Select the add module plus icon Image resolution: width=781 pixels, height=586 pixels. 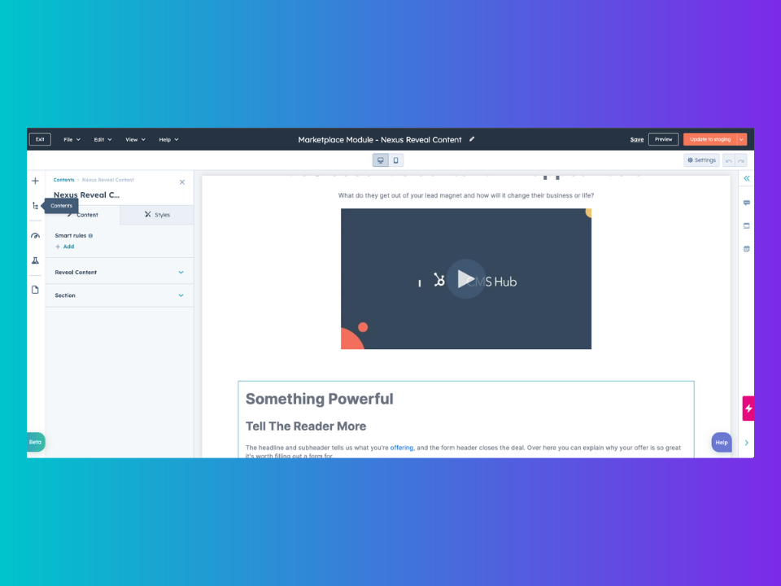click(x=35, y=180)
